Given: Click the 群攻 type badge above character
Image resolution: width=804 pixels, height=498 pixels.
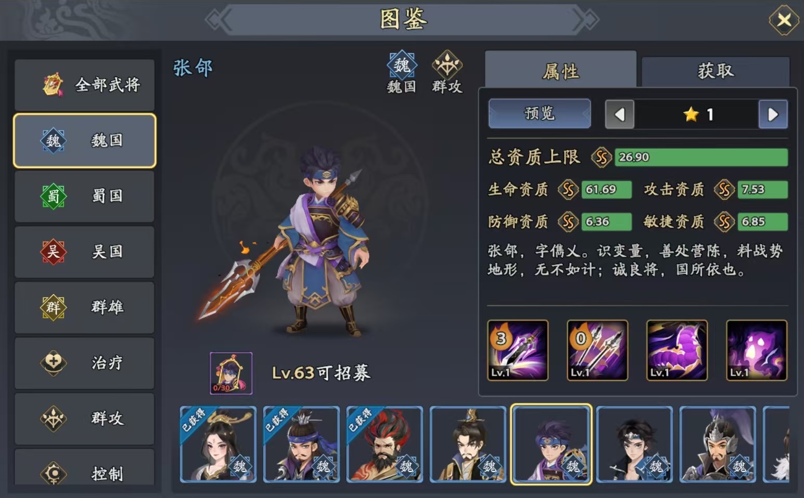Looking at the screenshot, I should pyautogui.click(x=447, y=72).
